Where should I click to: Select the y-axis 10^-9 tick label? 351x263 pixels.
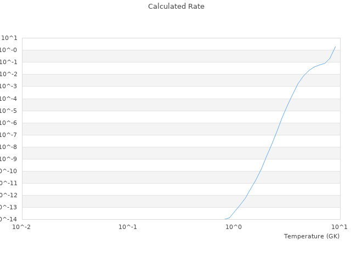tap(9, 159)
